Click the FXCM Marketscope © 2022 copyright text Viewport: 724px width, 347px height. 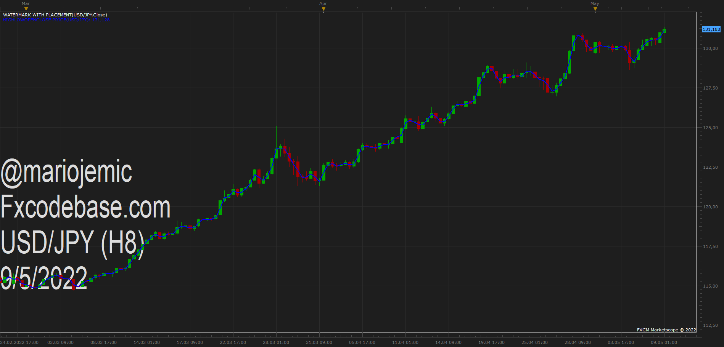pos(666,330)
